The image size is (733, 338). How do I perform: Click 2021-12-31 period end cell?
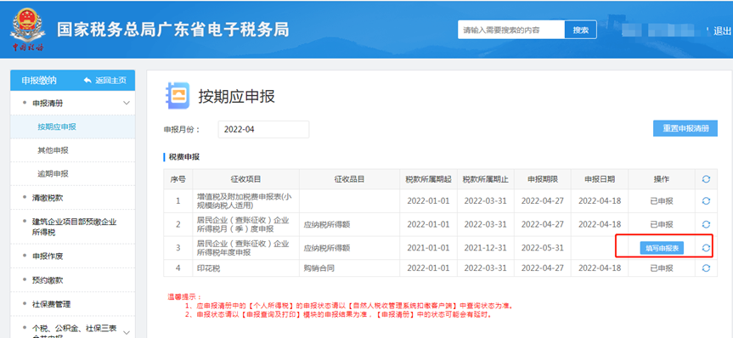click(485, 248)
